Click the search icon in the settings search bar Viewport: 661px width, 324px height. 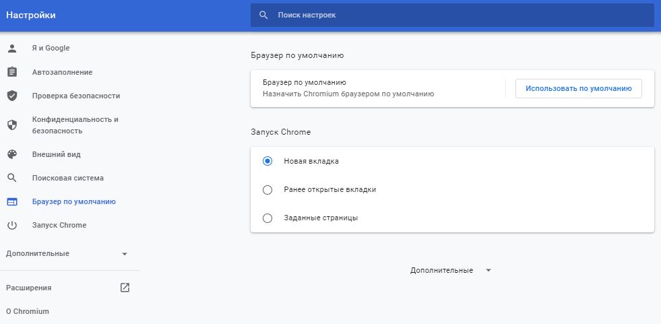pos(263,15)
